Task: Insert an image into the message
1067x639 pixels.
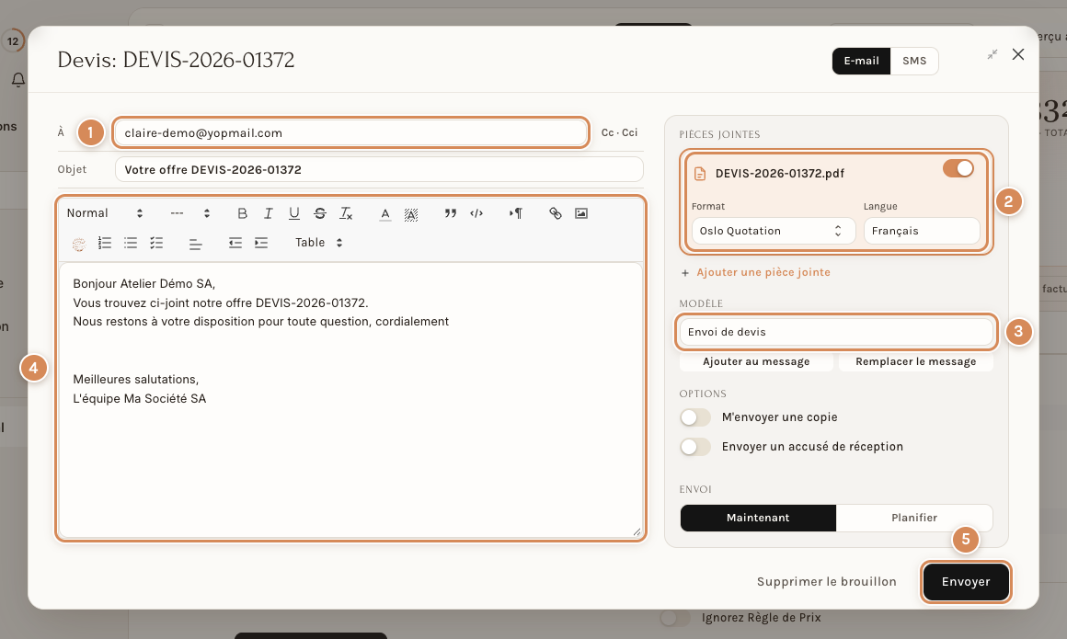Action: coord(581,213)
